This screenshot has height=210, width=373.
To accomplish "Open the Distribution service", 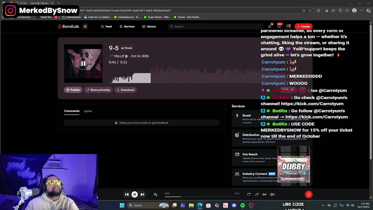I will [272, 138].
